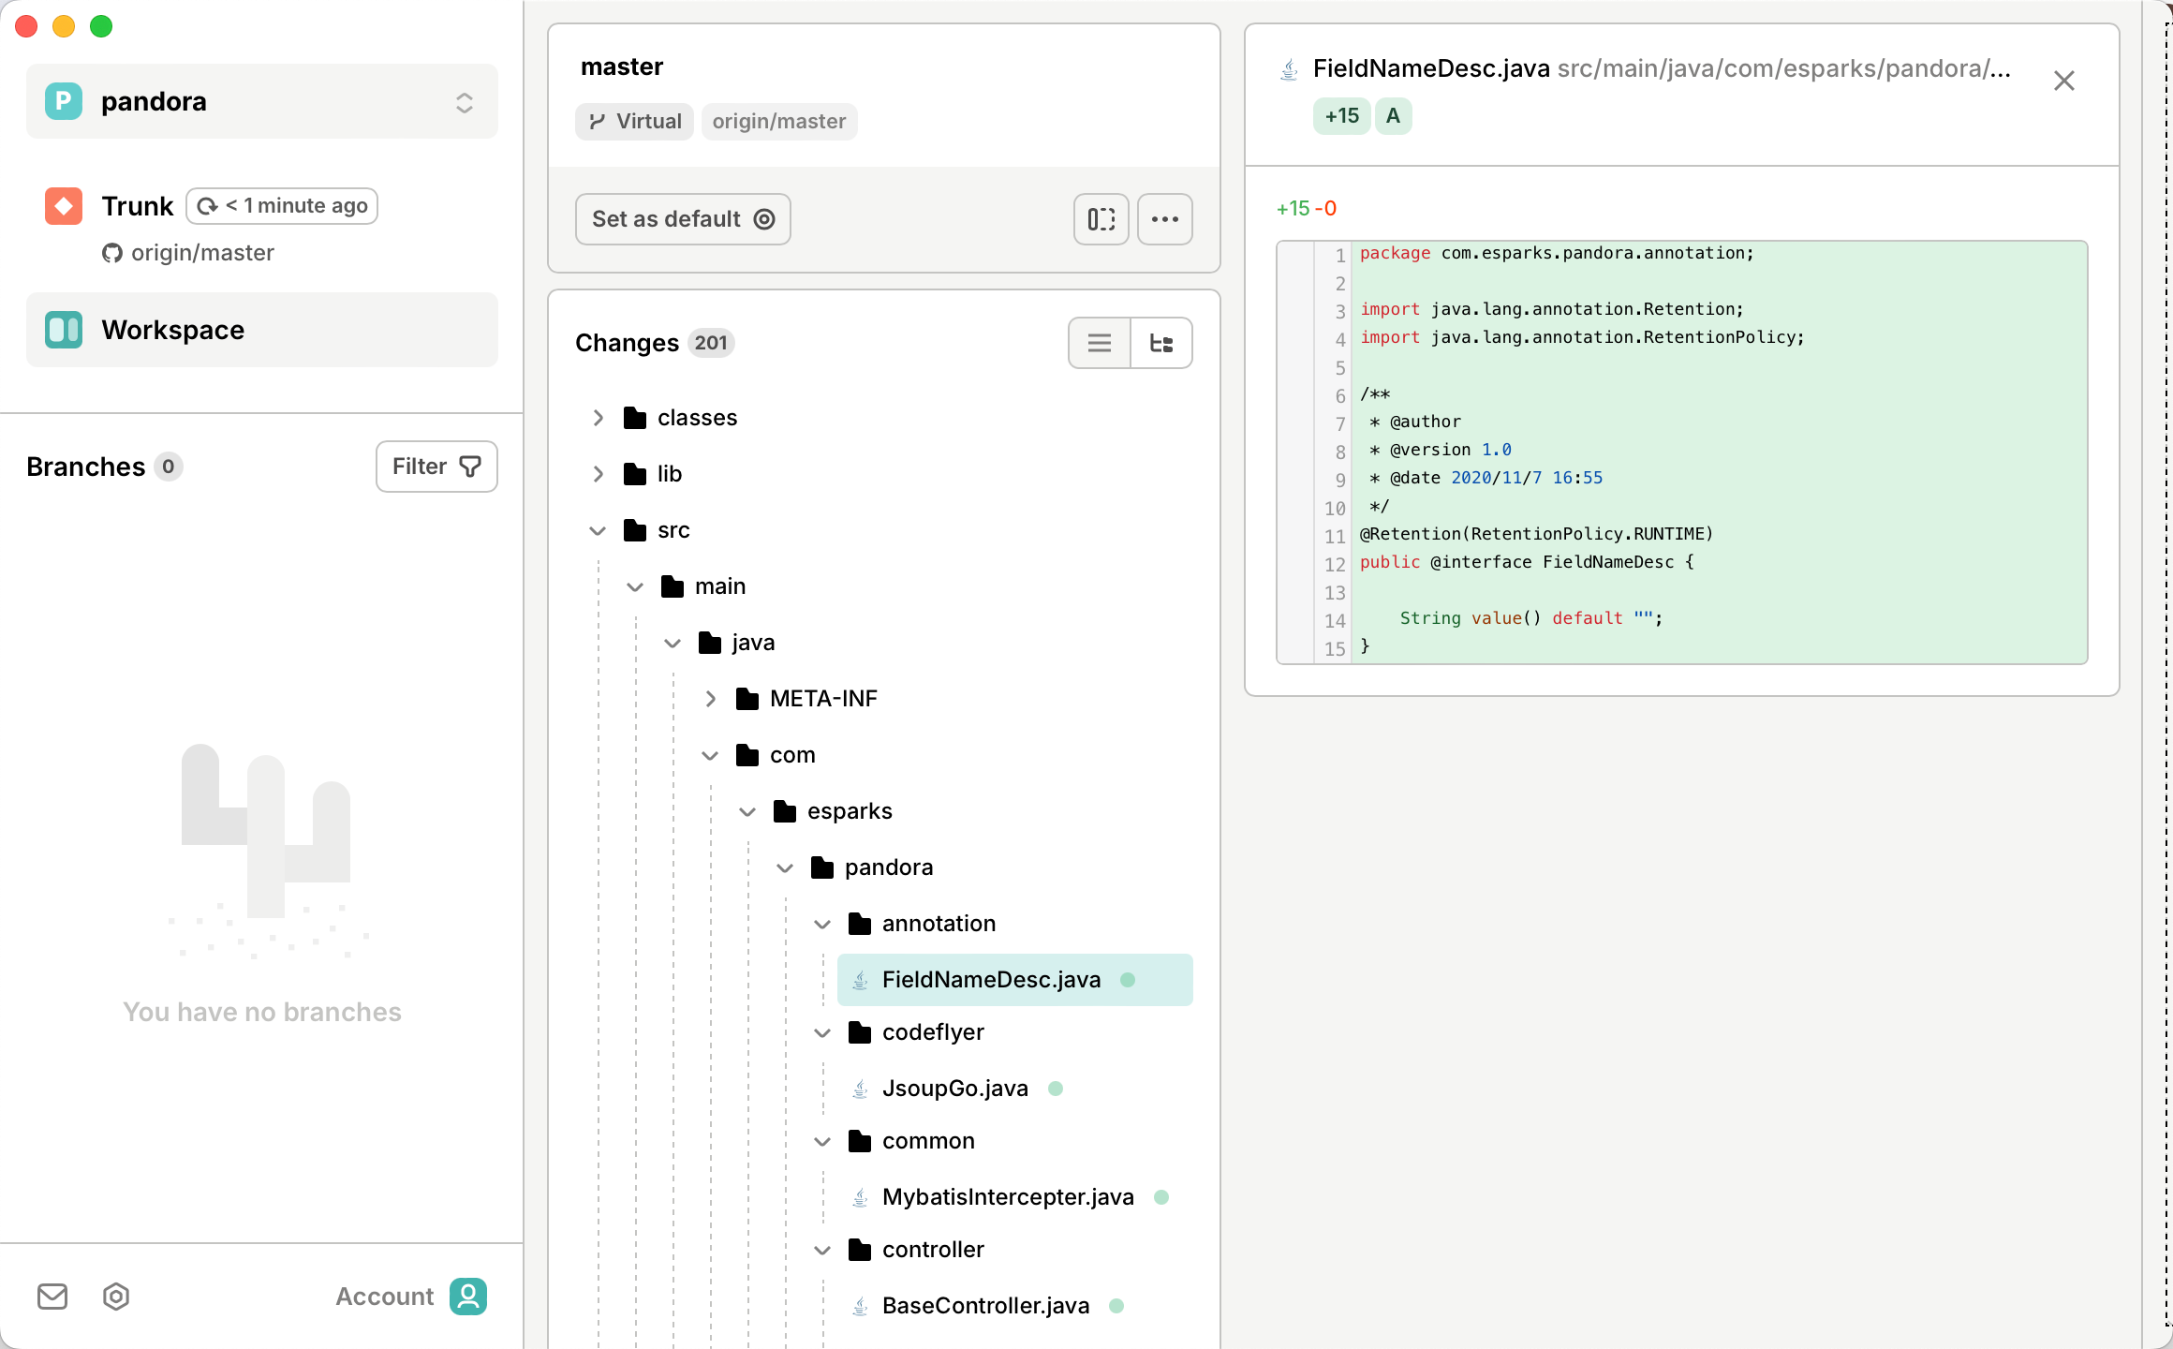The image size is (2173, 1349).
Task: Click the list view icon in Changes panel
Action: pyautogui.click(x=1100, y=344)
